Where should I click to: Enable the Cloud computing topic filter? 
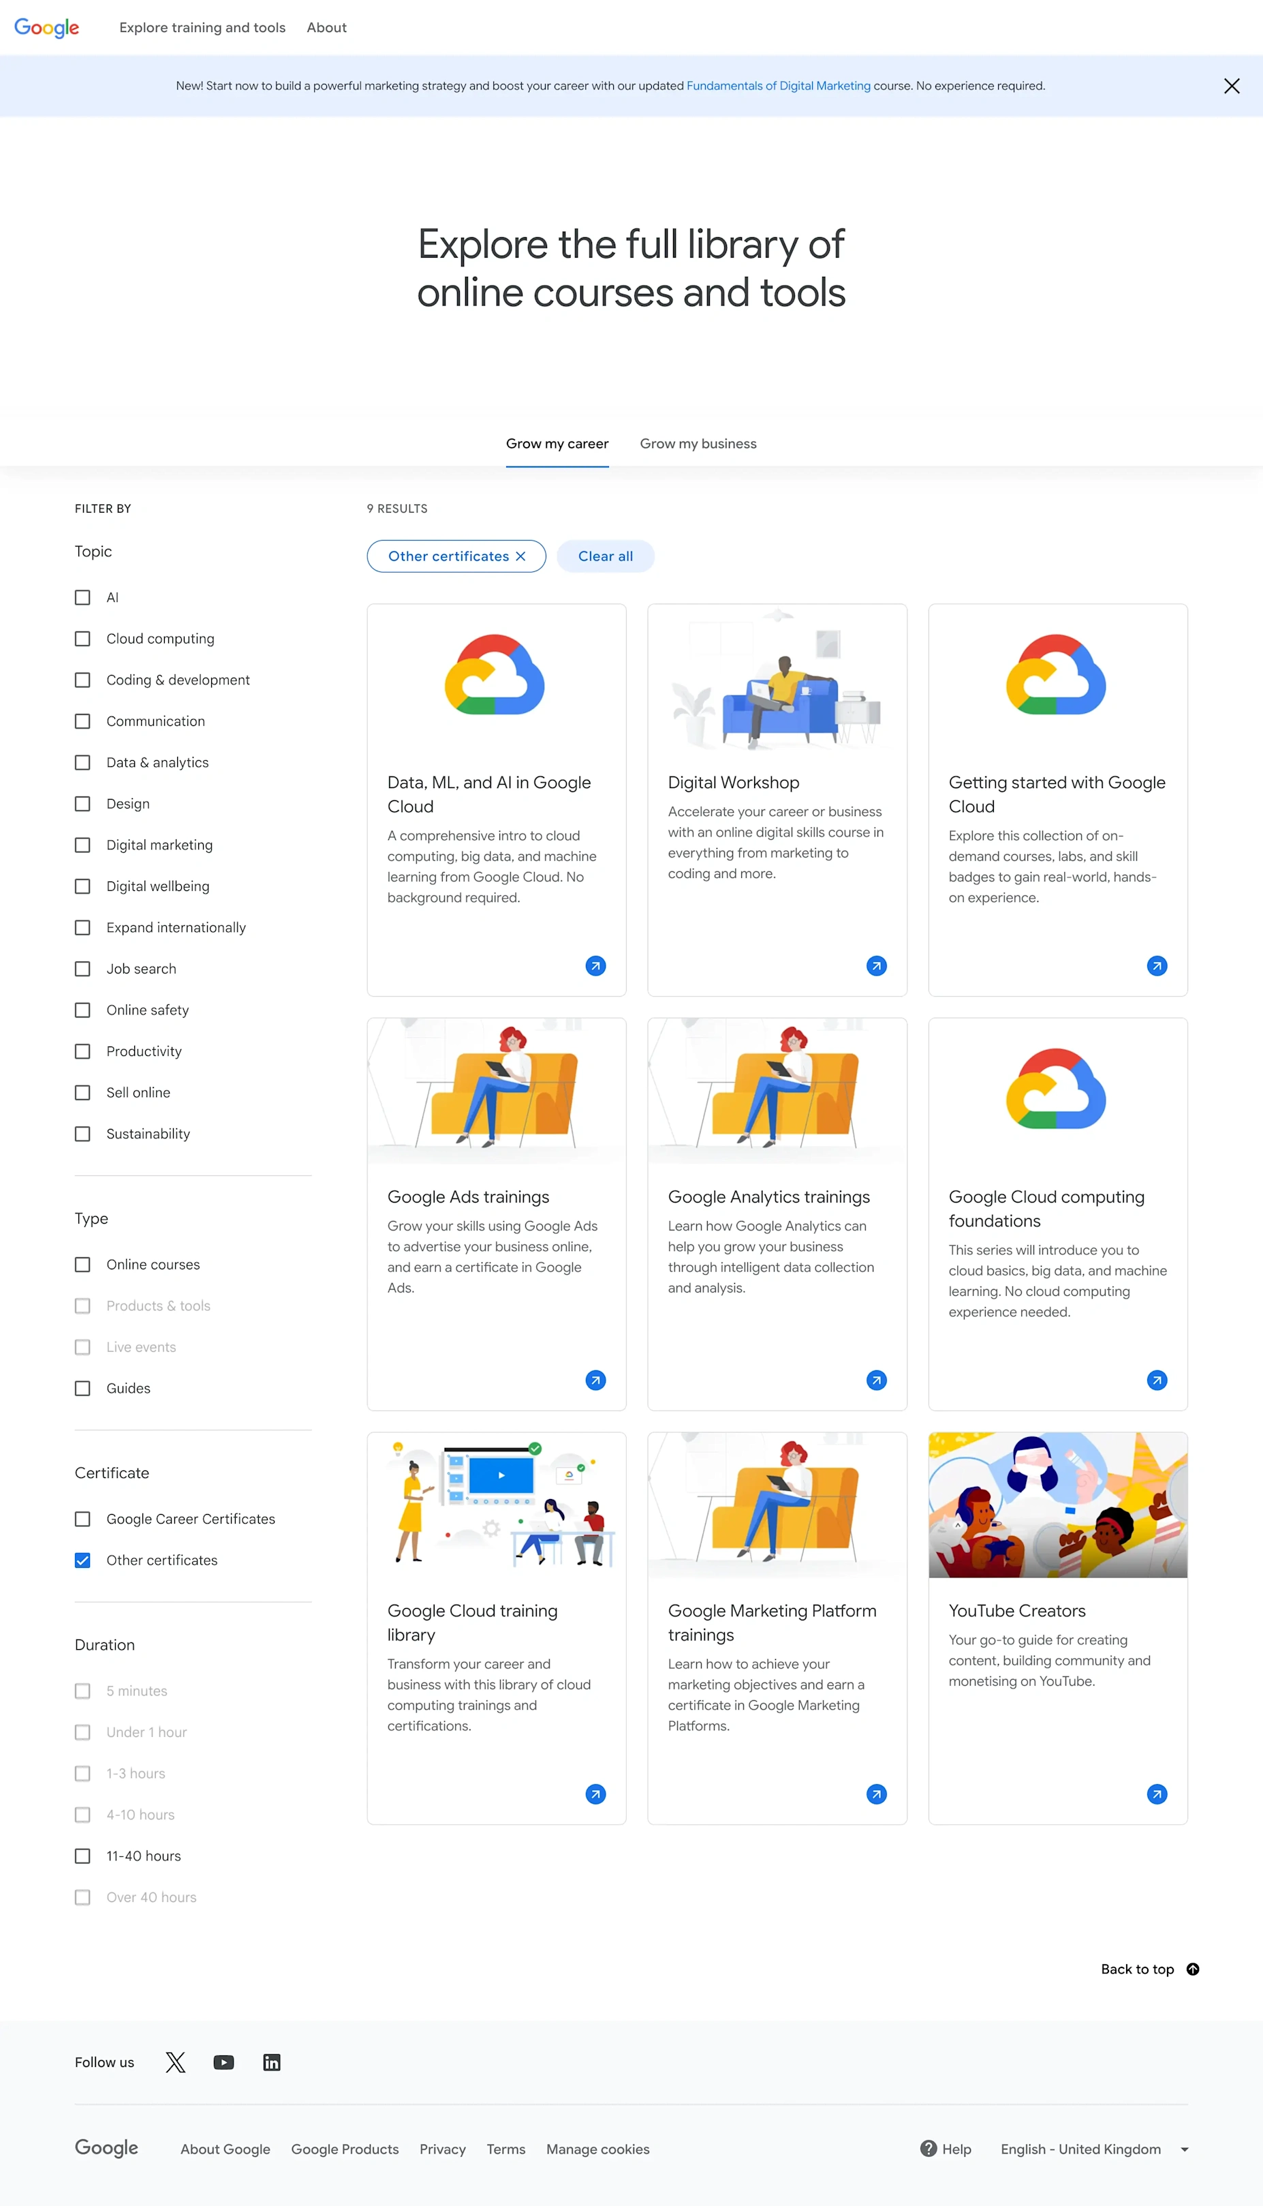pos(82,638)
